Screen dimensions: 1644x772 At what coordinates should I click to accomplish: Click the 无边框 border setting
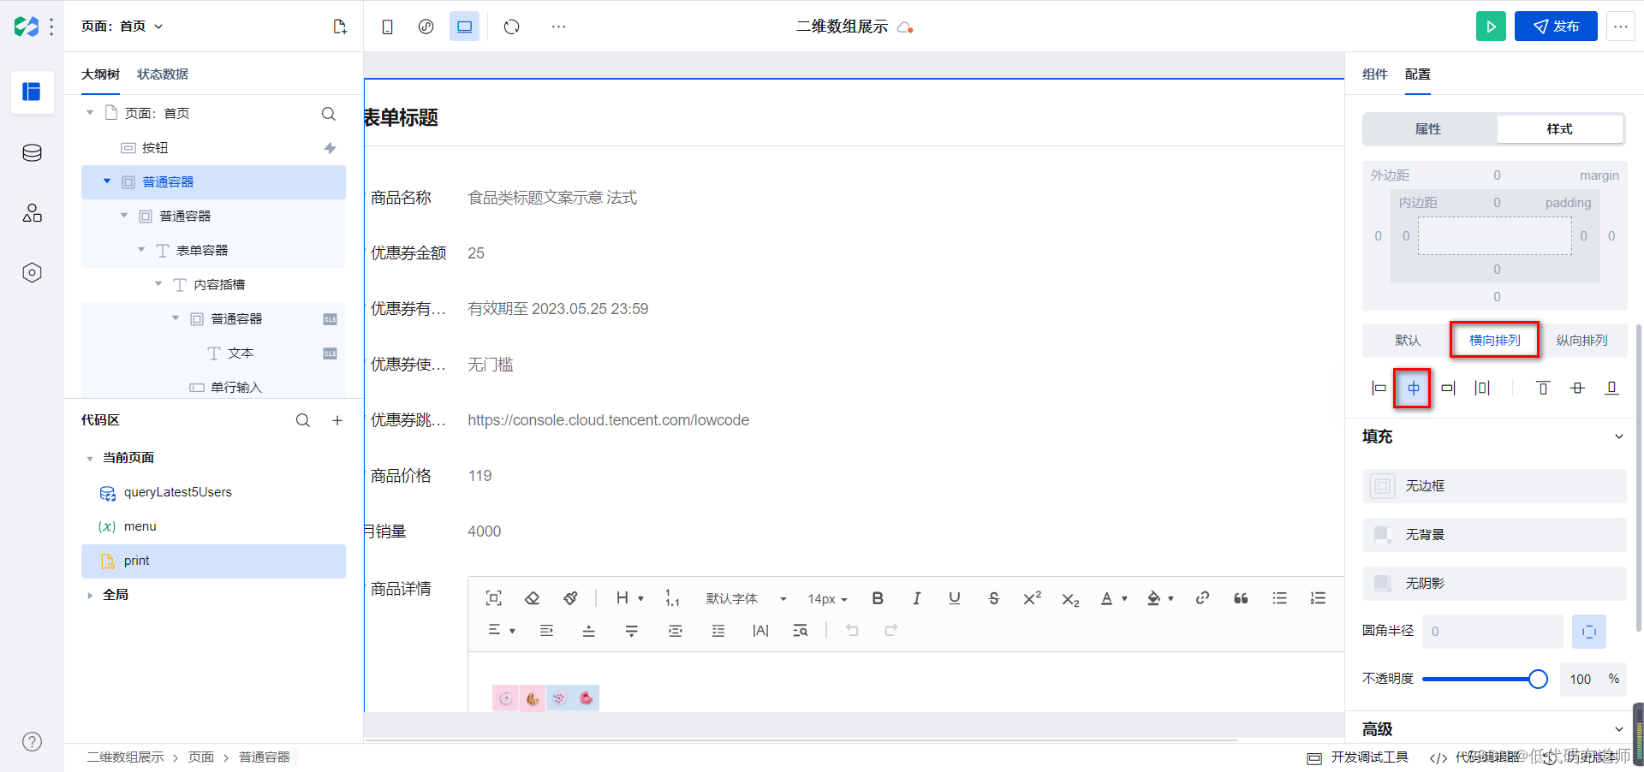[x=1494, y=486]
